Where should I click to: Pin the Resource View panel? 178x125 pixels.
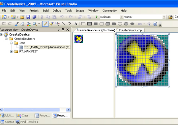63,30
